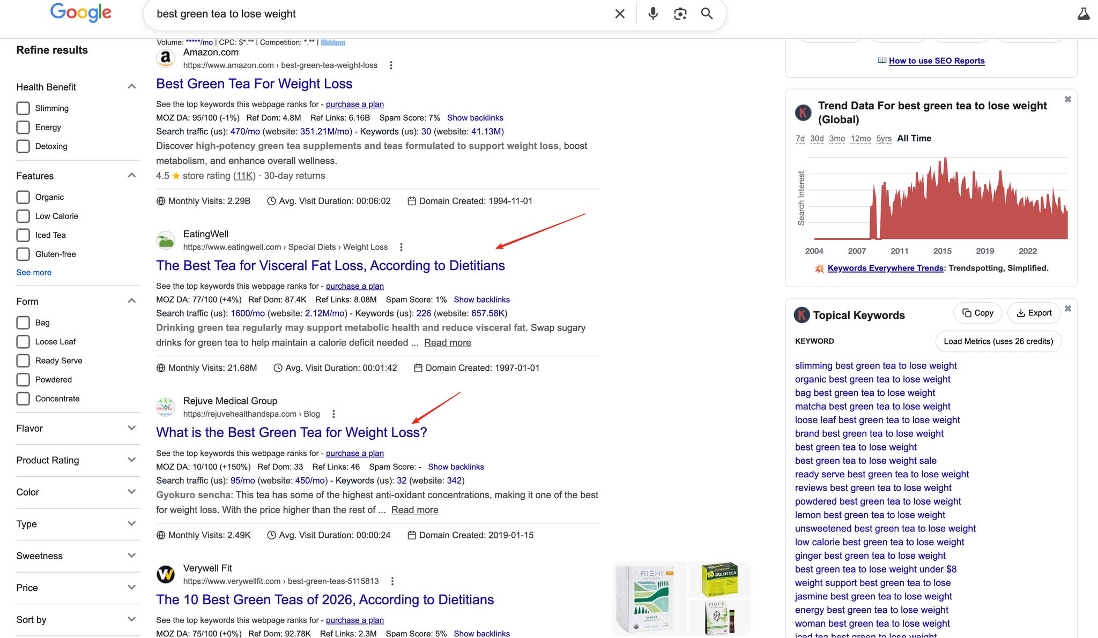Screen dimensions: 1098x638
Task: Expand the Price filter section
Action: click(131, 588)
